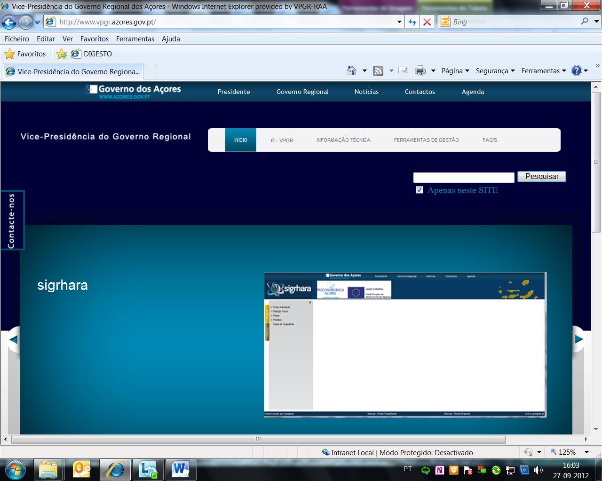
Task: Expand the zoom level 125% dropdown
Action: pyautogui.click(x=586, y=452)
